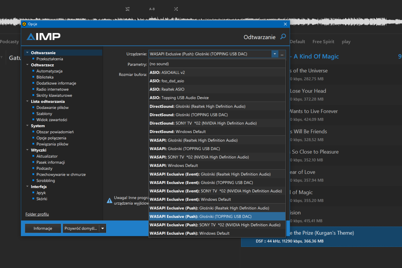Open the Folder profilu link
Image resolution: width=402 pixels, height=268 pixels.
click(37, 214)
